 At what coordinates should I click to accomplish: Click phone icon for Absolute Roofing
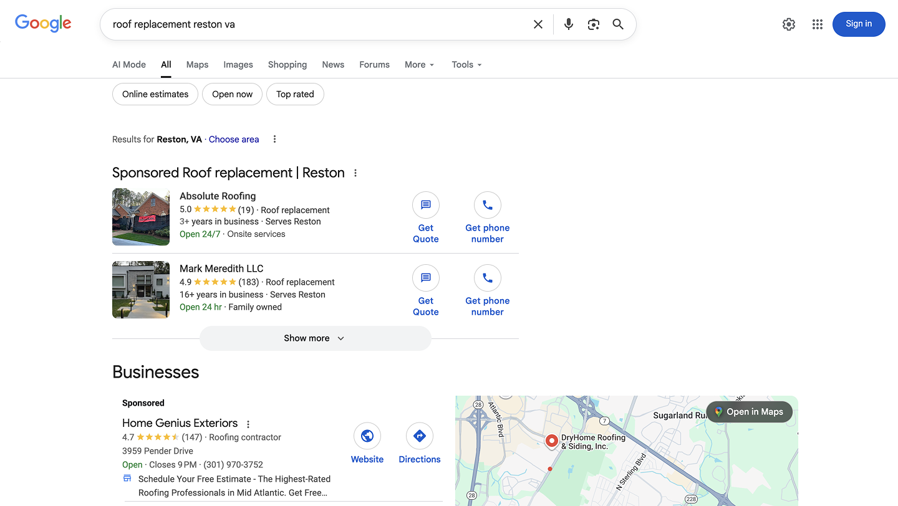488,205
